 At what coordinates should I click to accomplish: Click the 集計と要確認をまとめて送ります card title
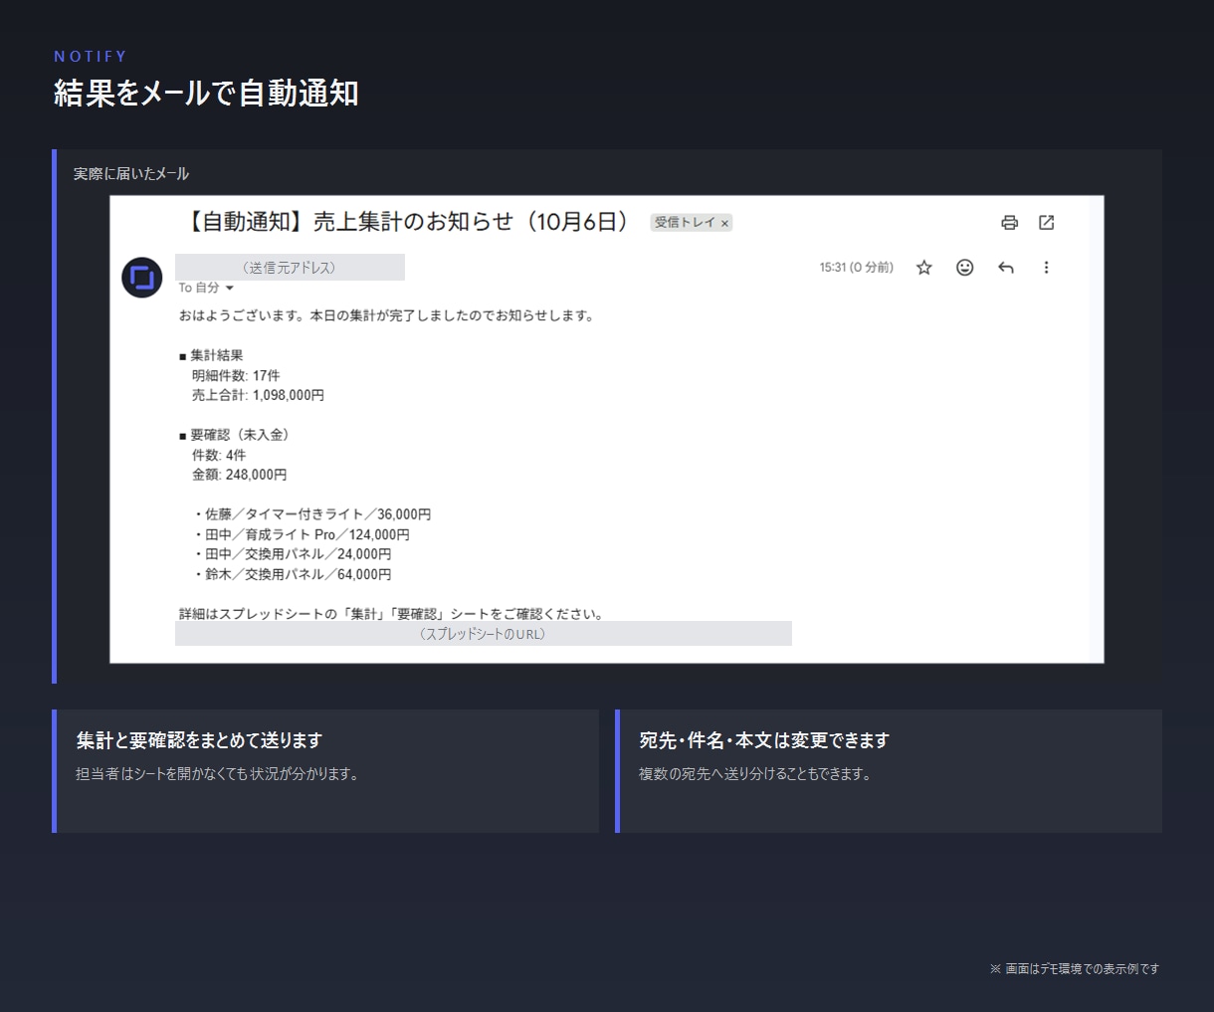[199, 740]
